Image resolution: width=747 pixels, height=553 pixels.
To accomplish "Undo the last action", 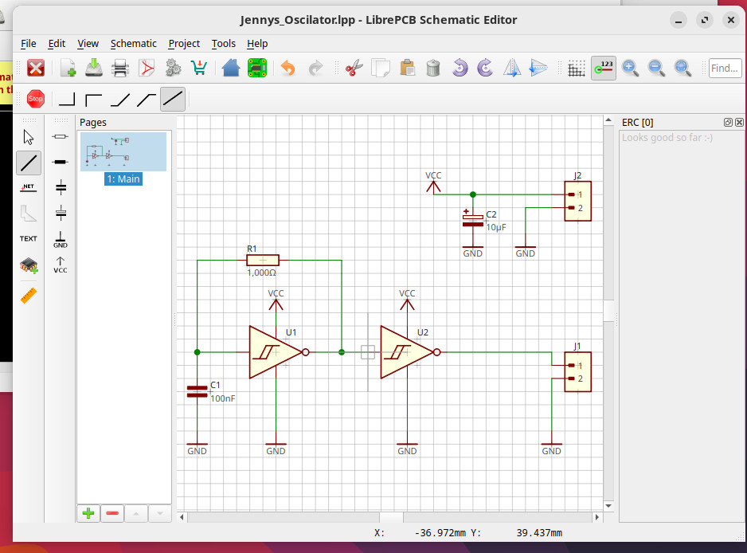I will [287, 68].
